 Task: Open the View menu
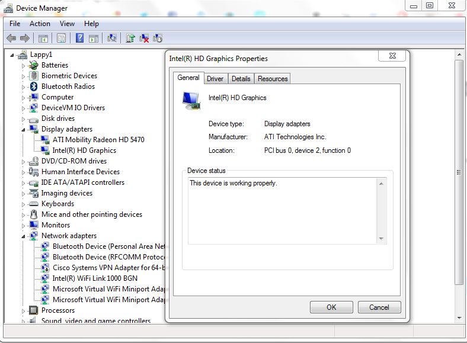(x=67, y=24)
